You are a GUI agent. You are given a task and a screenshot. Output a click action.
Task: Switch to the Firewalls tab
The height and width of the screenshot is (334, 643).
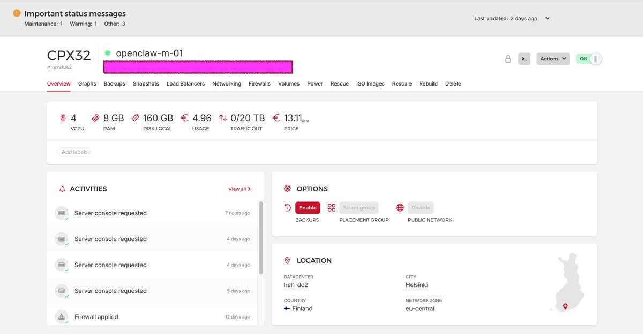click(x=259, y=83)
